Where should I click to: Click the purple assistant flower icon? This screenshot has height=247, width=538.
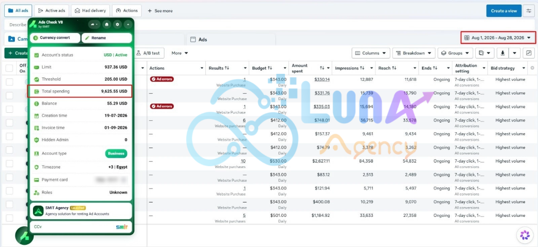click(525, 235)
